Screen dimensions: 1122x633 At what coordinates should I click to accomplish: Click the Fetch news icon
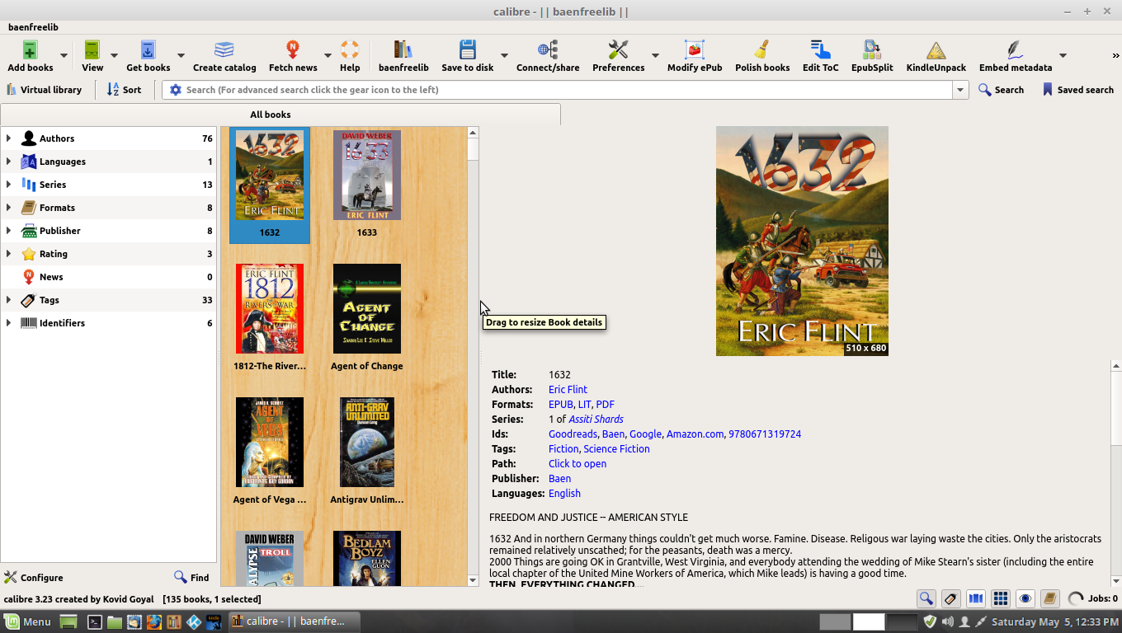point(293,50)
